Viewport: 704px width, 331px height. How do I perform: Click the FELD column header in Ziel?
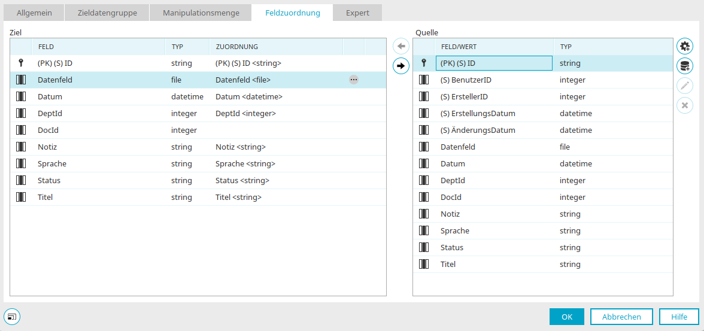(98, 47)
